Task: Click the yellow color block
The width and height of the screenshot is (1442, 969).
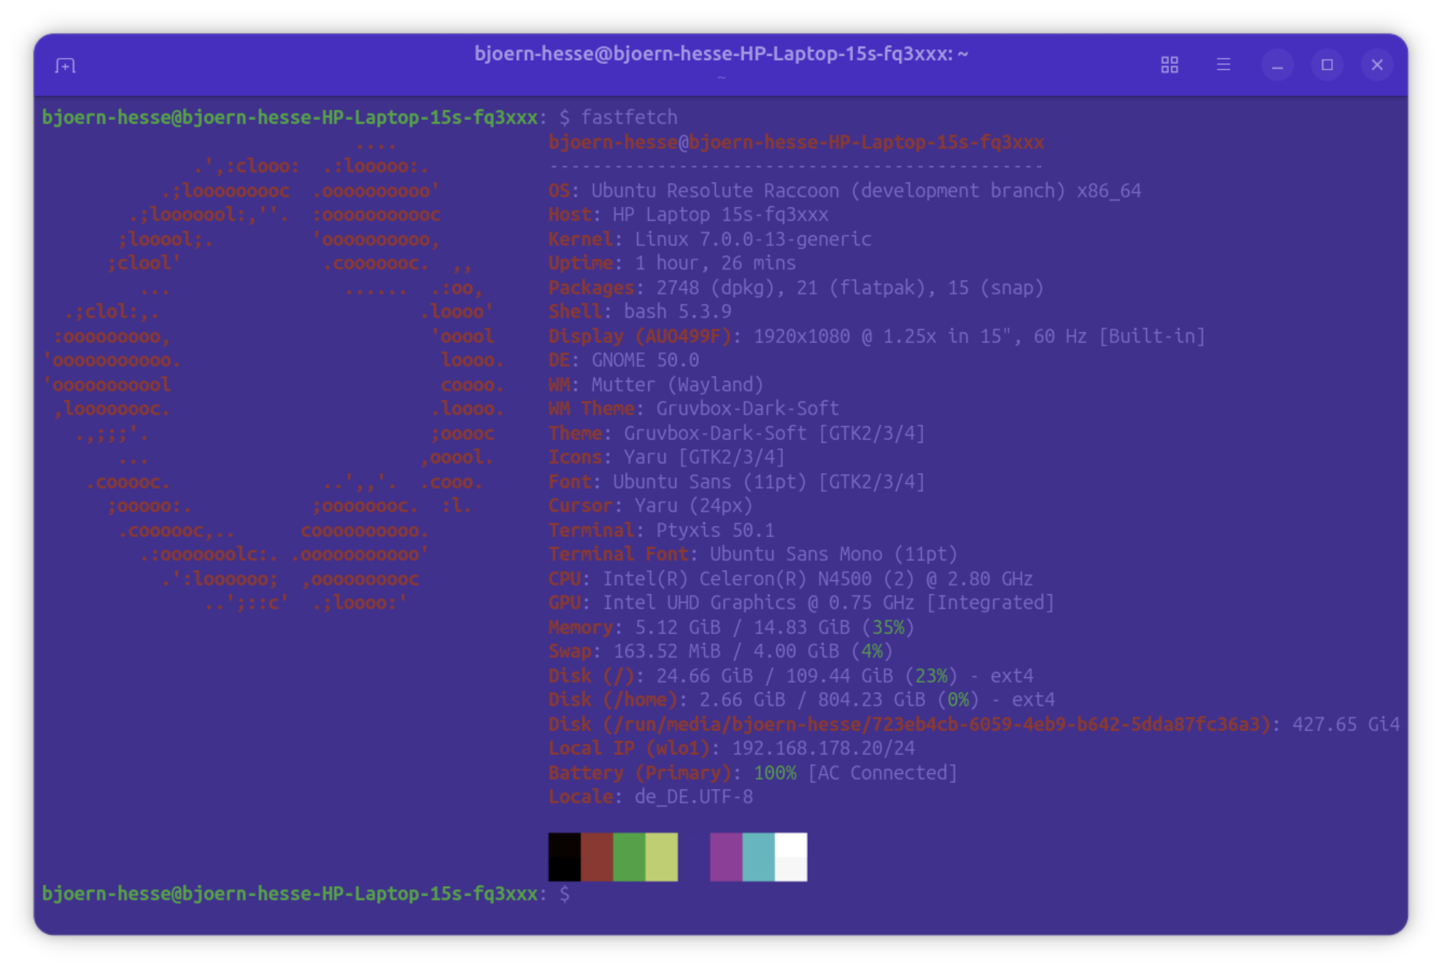Action: pos(661,856)
